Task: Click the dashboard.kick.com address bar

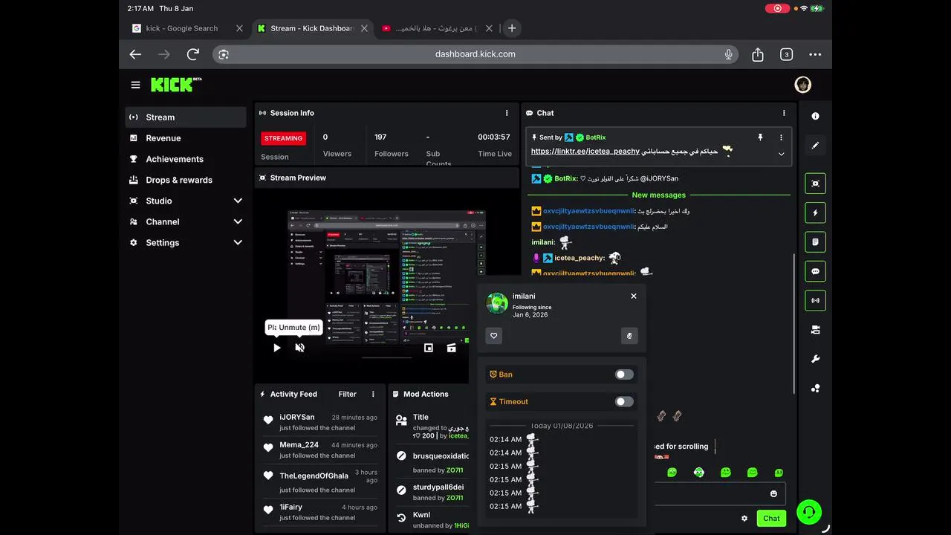Action: 475,54
